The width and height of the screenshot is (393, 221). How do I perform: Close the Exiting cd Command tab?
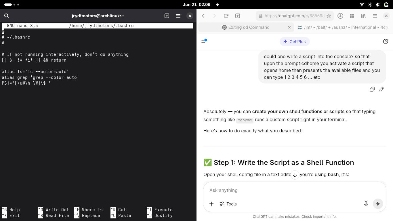289,27
